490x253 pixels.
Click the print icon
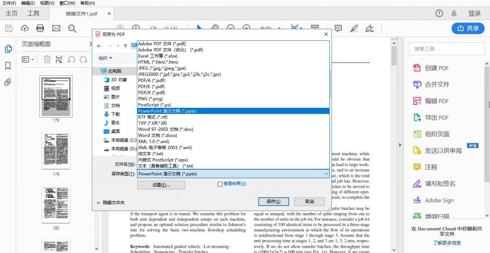[40, 28]
